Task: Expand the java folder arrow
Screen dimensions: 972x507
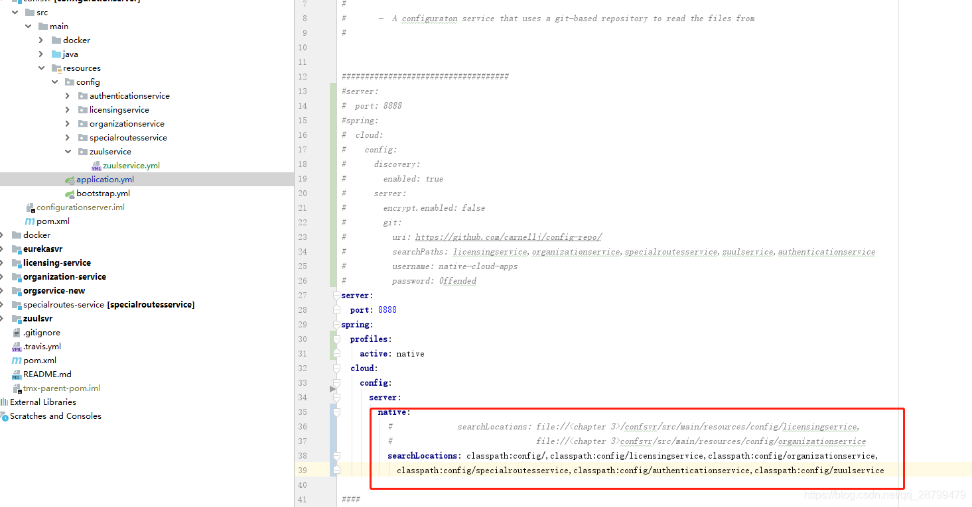Action: pos(41,54)
